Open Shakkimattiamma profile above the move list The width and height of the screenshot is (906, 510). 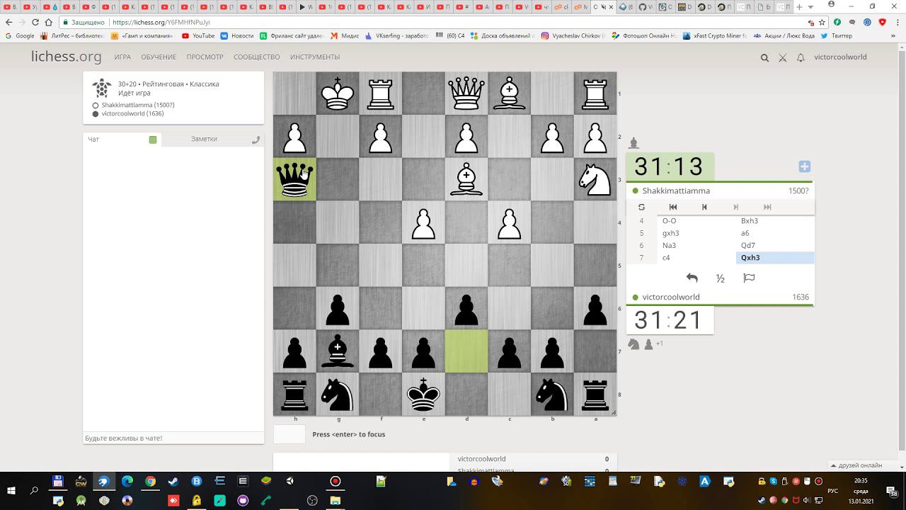coord(676,191)
